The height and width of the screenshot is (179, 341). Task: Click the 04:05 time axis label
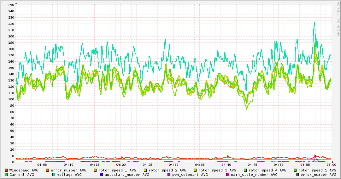tap(42, 165)
